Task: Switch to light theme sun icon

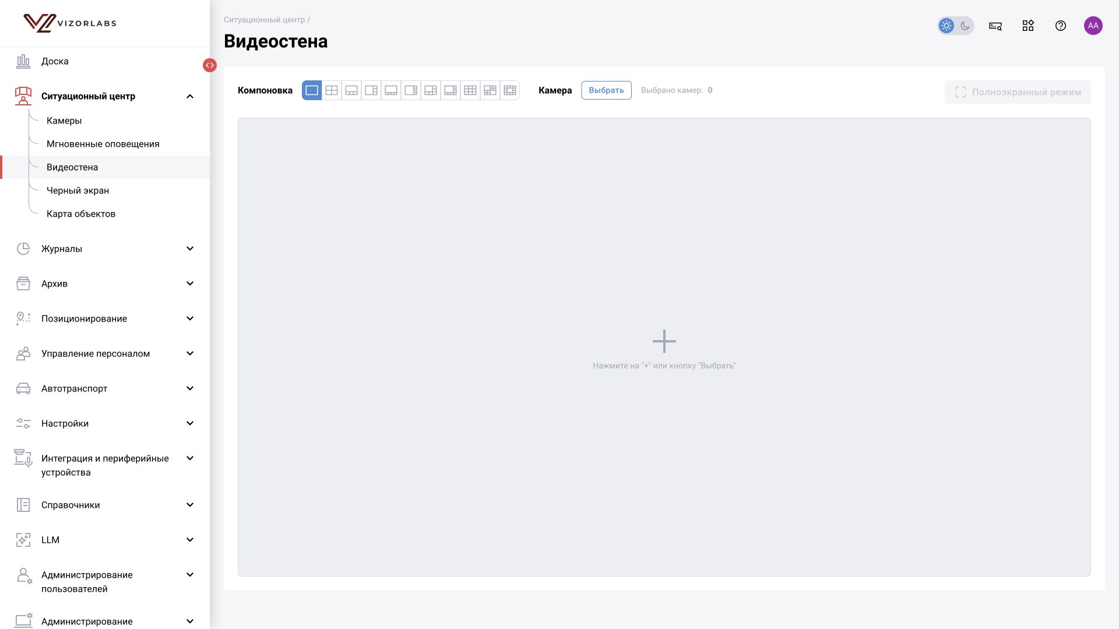Action: click(x=946, y=26)
